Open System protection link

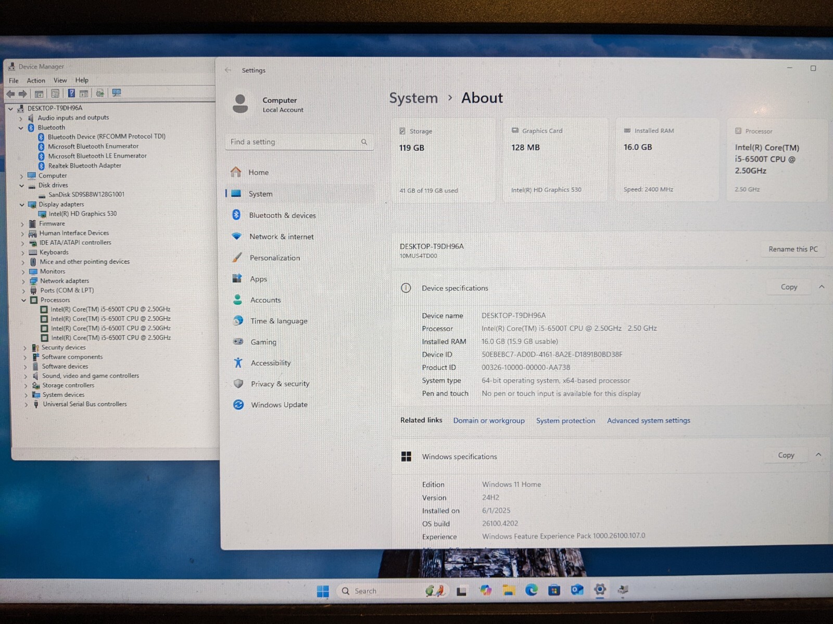(565, 421)
